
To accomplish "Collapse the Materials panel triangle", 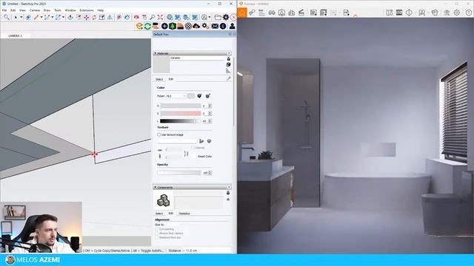I will 156,53.
